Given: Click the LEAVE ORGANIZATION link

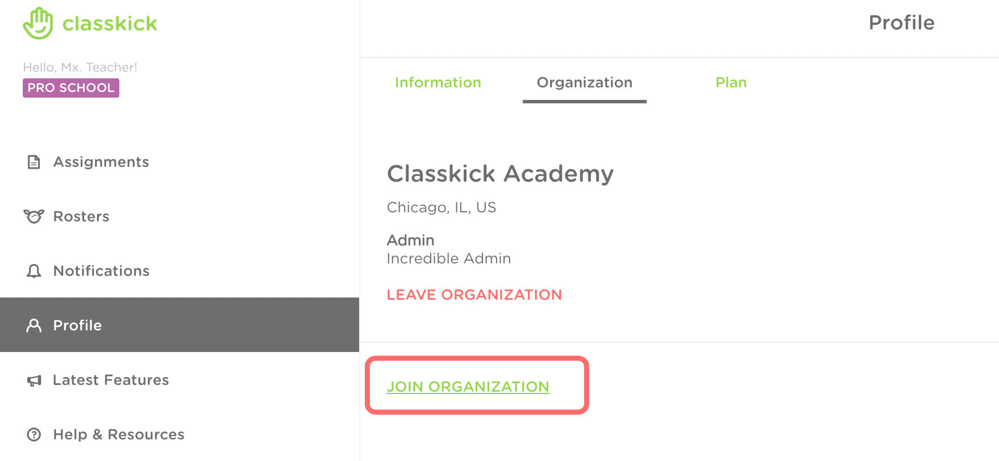Looking at the screenshot, I should click(474, 295).
